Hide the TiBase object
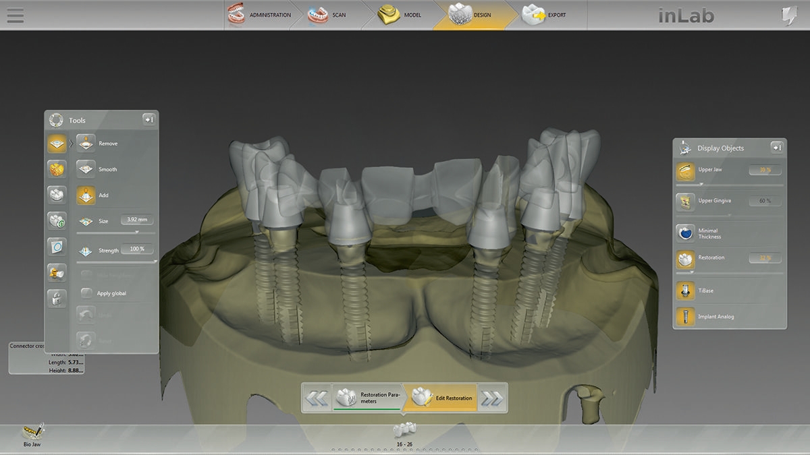Image resolution: width=810 pixels, height=455 pixels. pyautogui.click(x=685, y=291)
